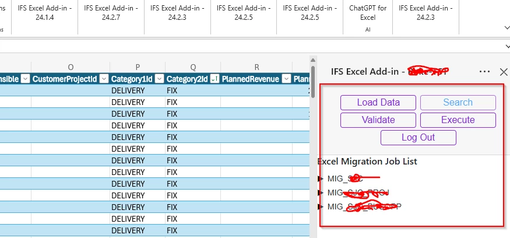Close the IFS Excel Add-in pane

pyautogui.click(x=504, y=72)
